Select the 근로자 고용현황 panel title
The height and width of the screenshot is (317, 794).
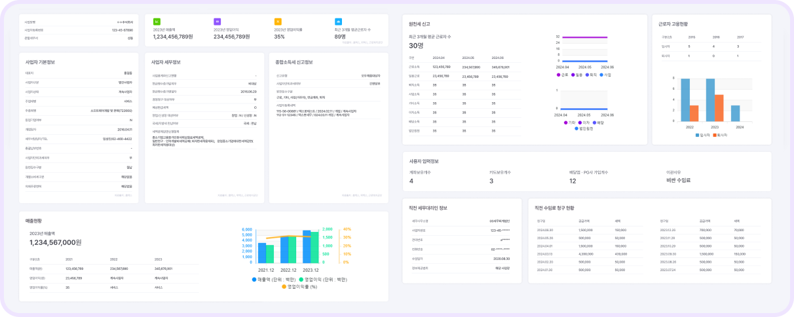(673, 24)
